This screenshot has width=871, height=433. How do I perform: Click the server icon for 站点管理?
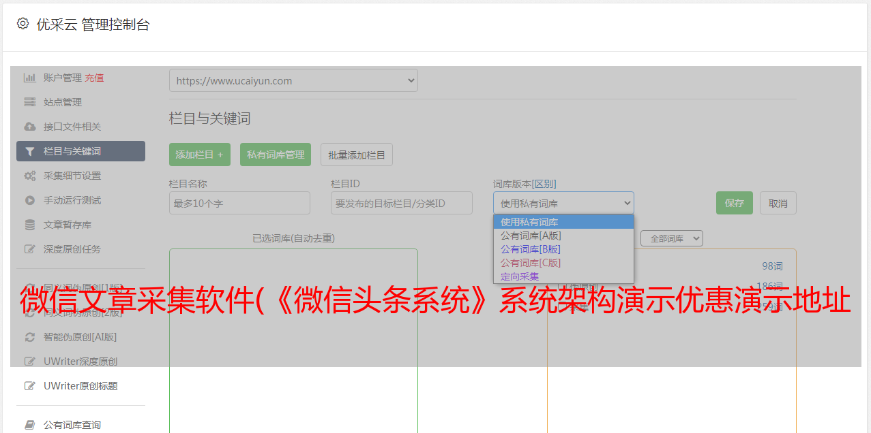coord(29,102)
